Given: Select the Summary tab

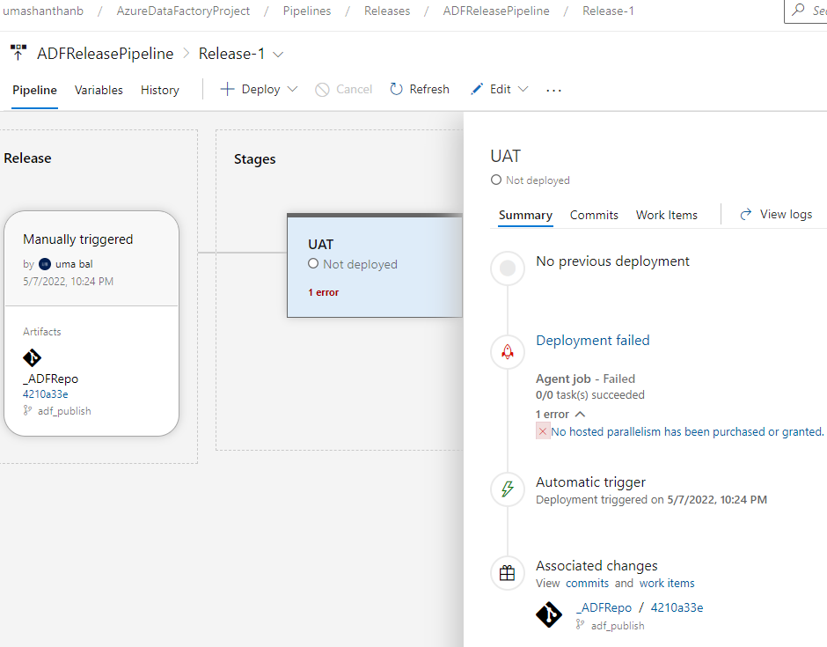Looking at the screenshot, I should (x=525, y=215).
